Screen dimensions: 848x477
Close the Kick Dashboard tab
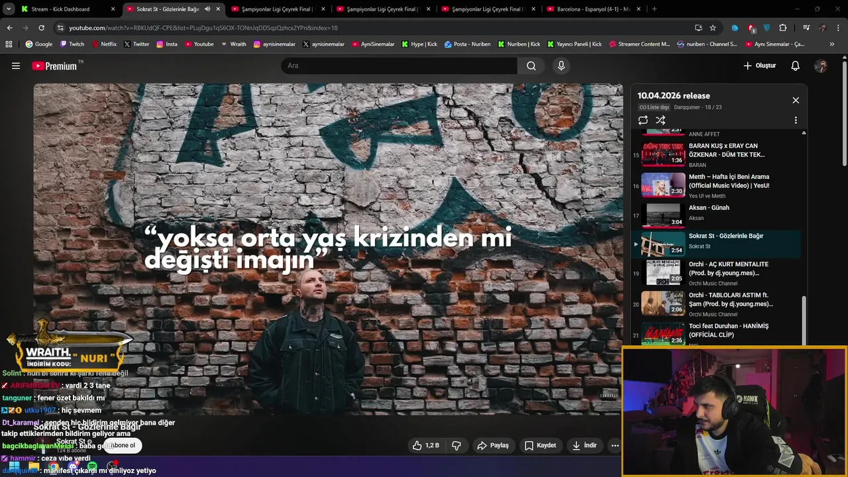(x=113, y=9)
